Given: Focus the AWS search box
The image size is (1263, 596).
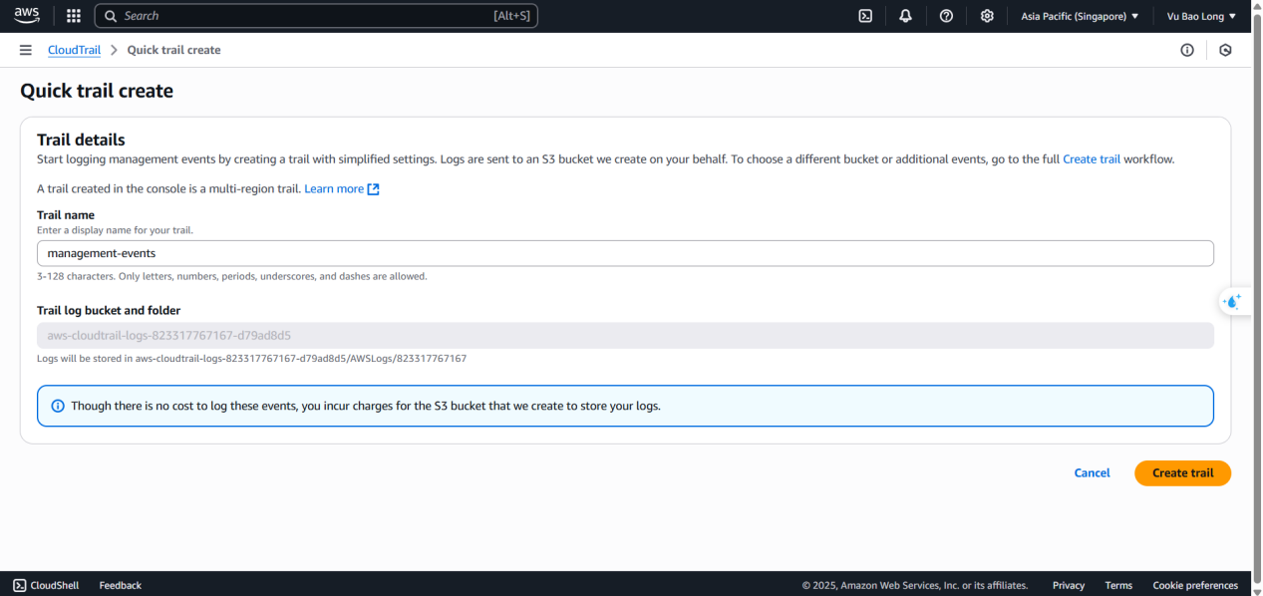Looking at the screenshot, I should [316, 16].
